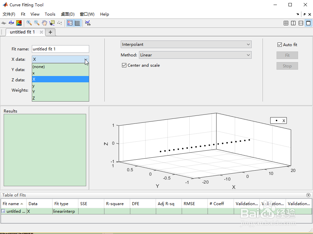Close the 'untitled fit 1' tab
This screenshot has width=313, height=234.
[x=41, y=32]
